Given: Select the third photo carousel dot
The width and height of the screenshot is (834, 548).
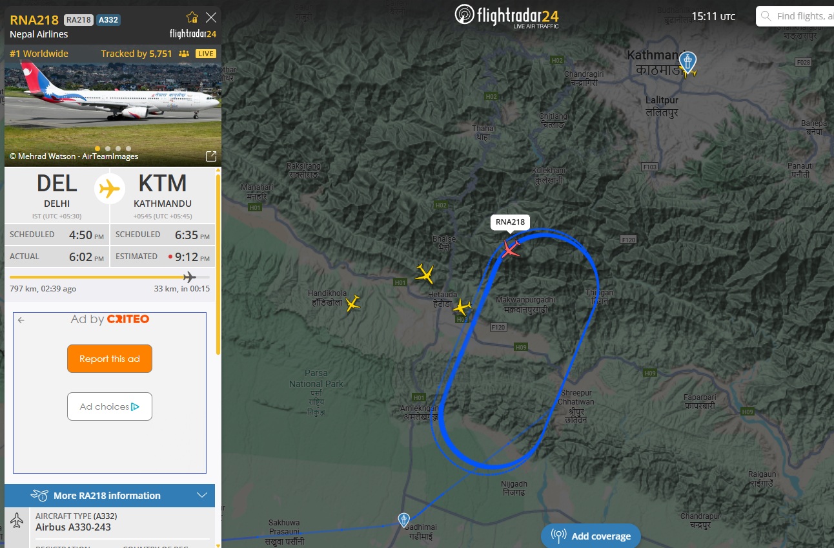Looking at the screenshot, I should coord(118,149).
